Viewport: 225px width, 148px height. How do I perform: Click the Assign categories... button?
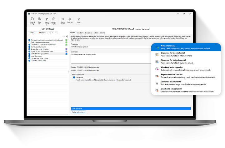78,112
